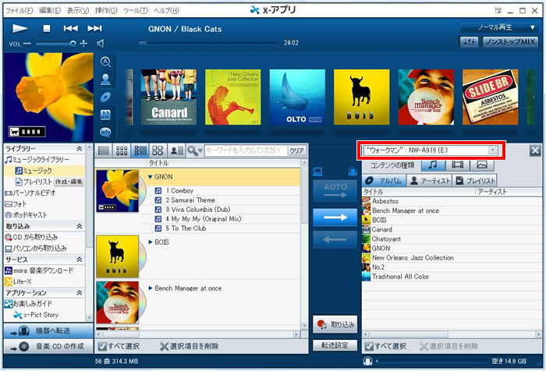This screenshot has width=546, height=371.
Task: Expand the BOIS album
Action: (x=150, y=243)
